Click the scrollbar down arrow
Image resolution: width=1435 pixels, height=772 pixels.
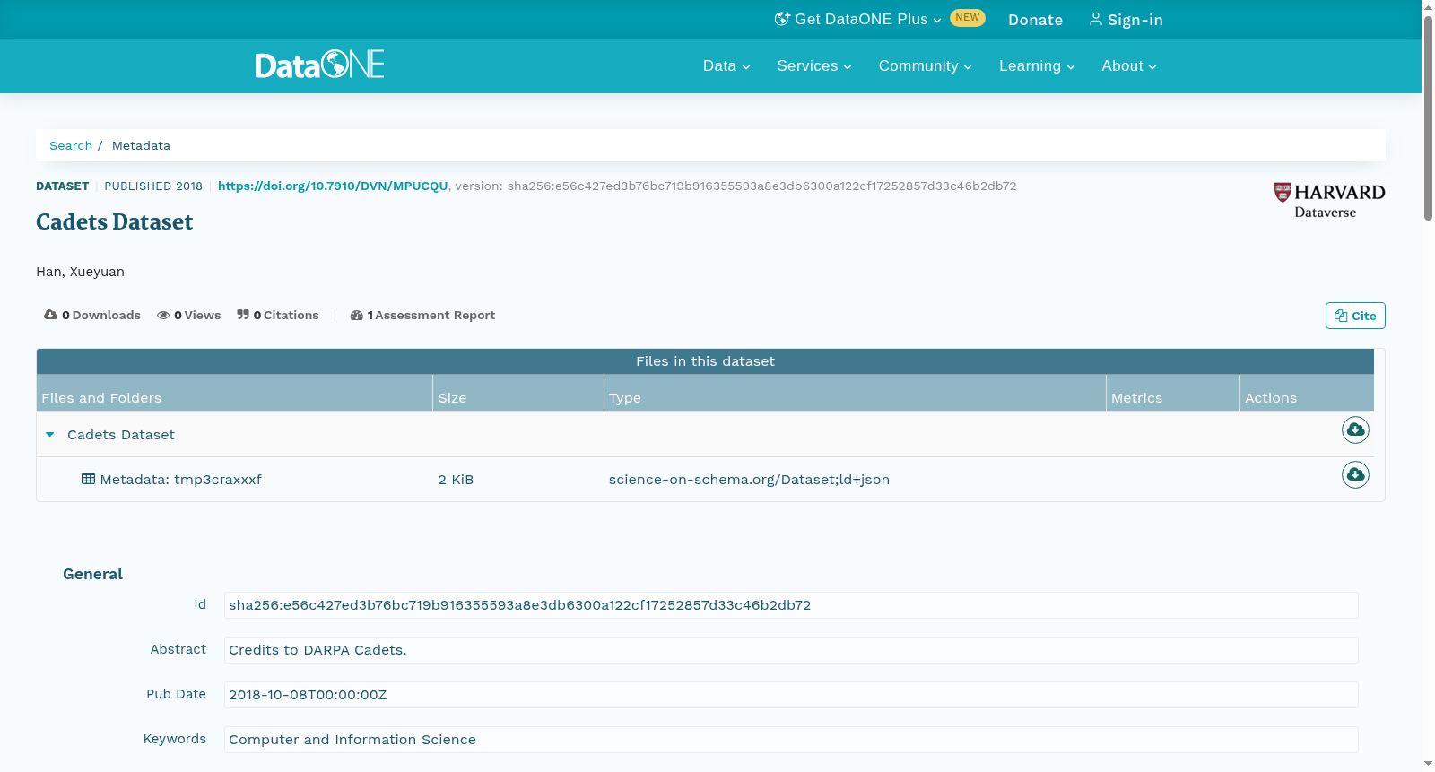click(1428, 764)
